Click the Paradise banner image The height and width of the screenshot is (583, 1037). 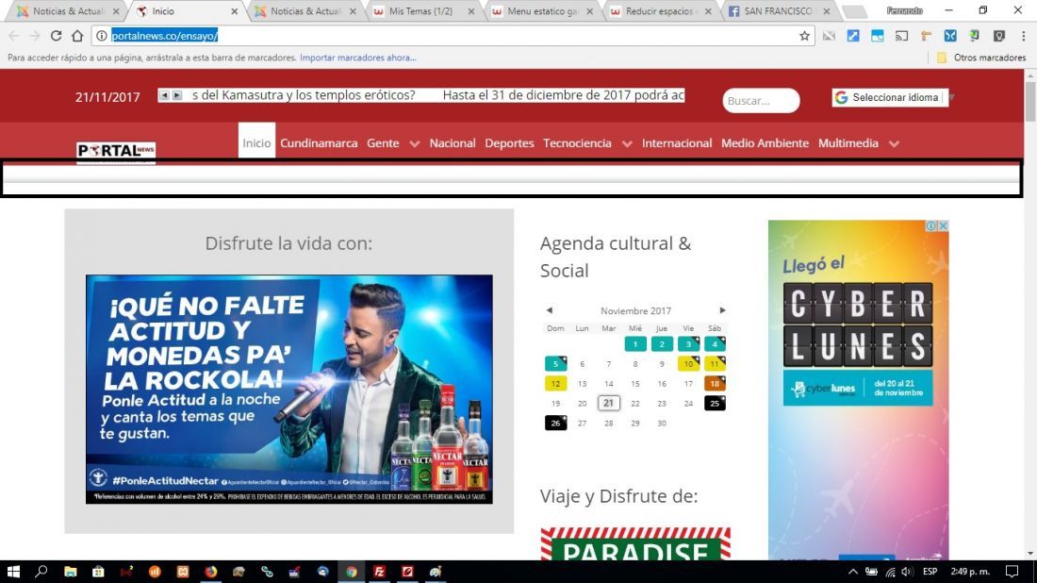click(x=635, y=544)
